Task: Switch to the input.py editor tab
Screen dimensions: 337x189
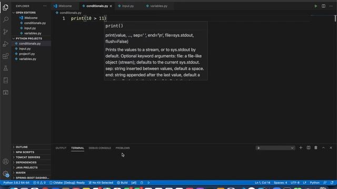Action: click(128, 6)
